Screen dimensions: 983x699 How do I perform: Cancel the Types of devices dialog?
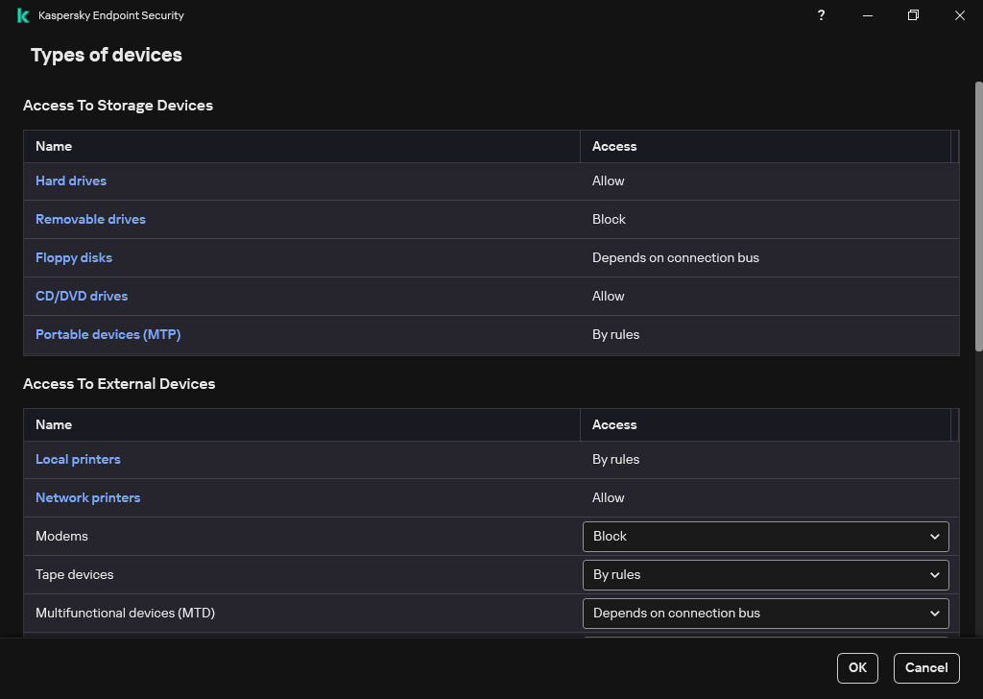925,667
